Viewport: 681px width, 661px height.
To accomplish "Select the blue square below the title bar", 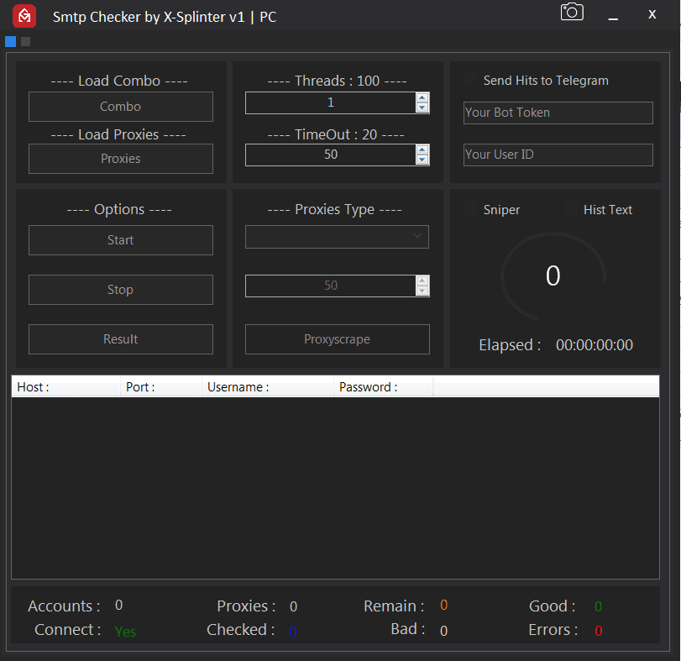I will 10,41.
